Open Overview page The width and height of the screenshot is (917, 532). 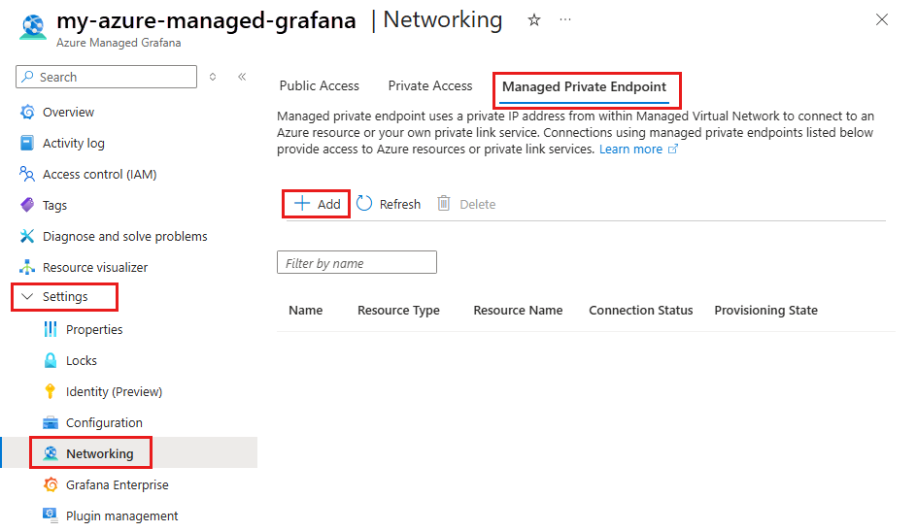[x=68, y=112]
